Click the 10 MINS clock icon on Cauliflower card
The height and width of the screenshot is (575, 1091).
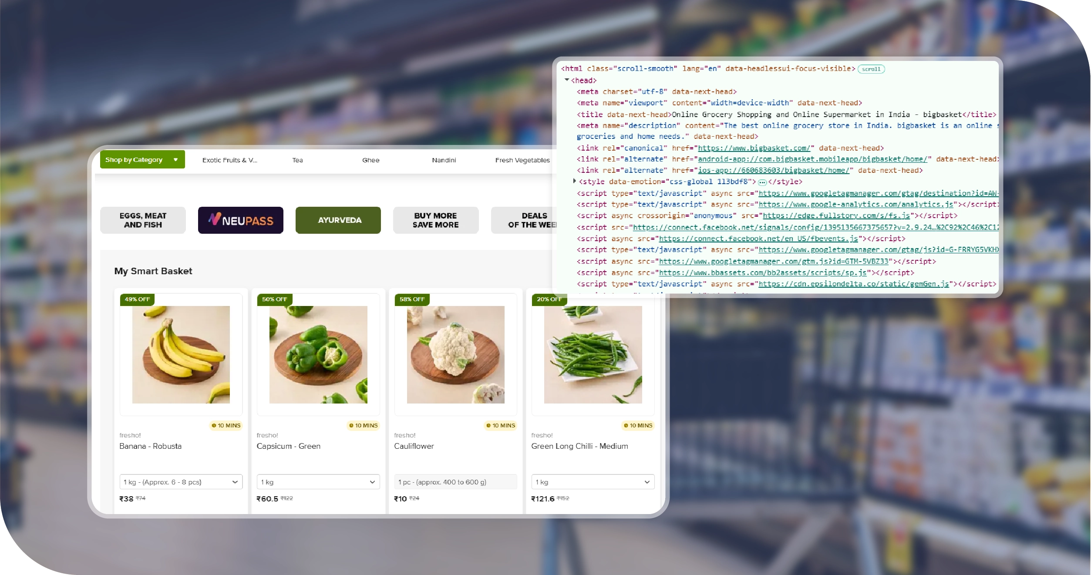pos(488,426)
